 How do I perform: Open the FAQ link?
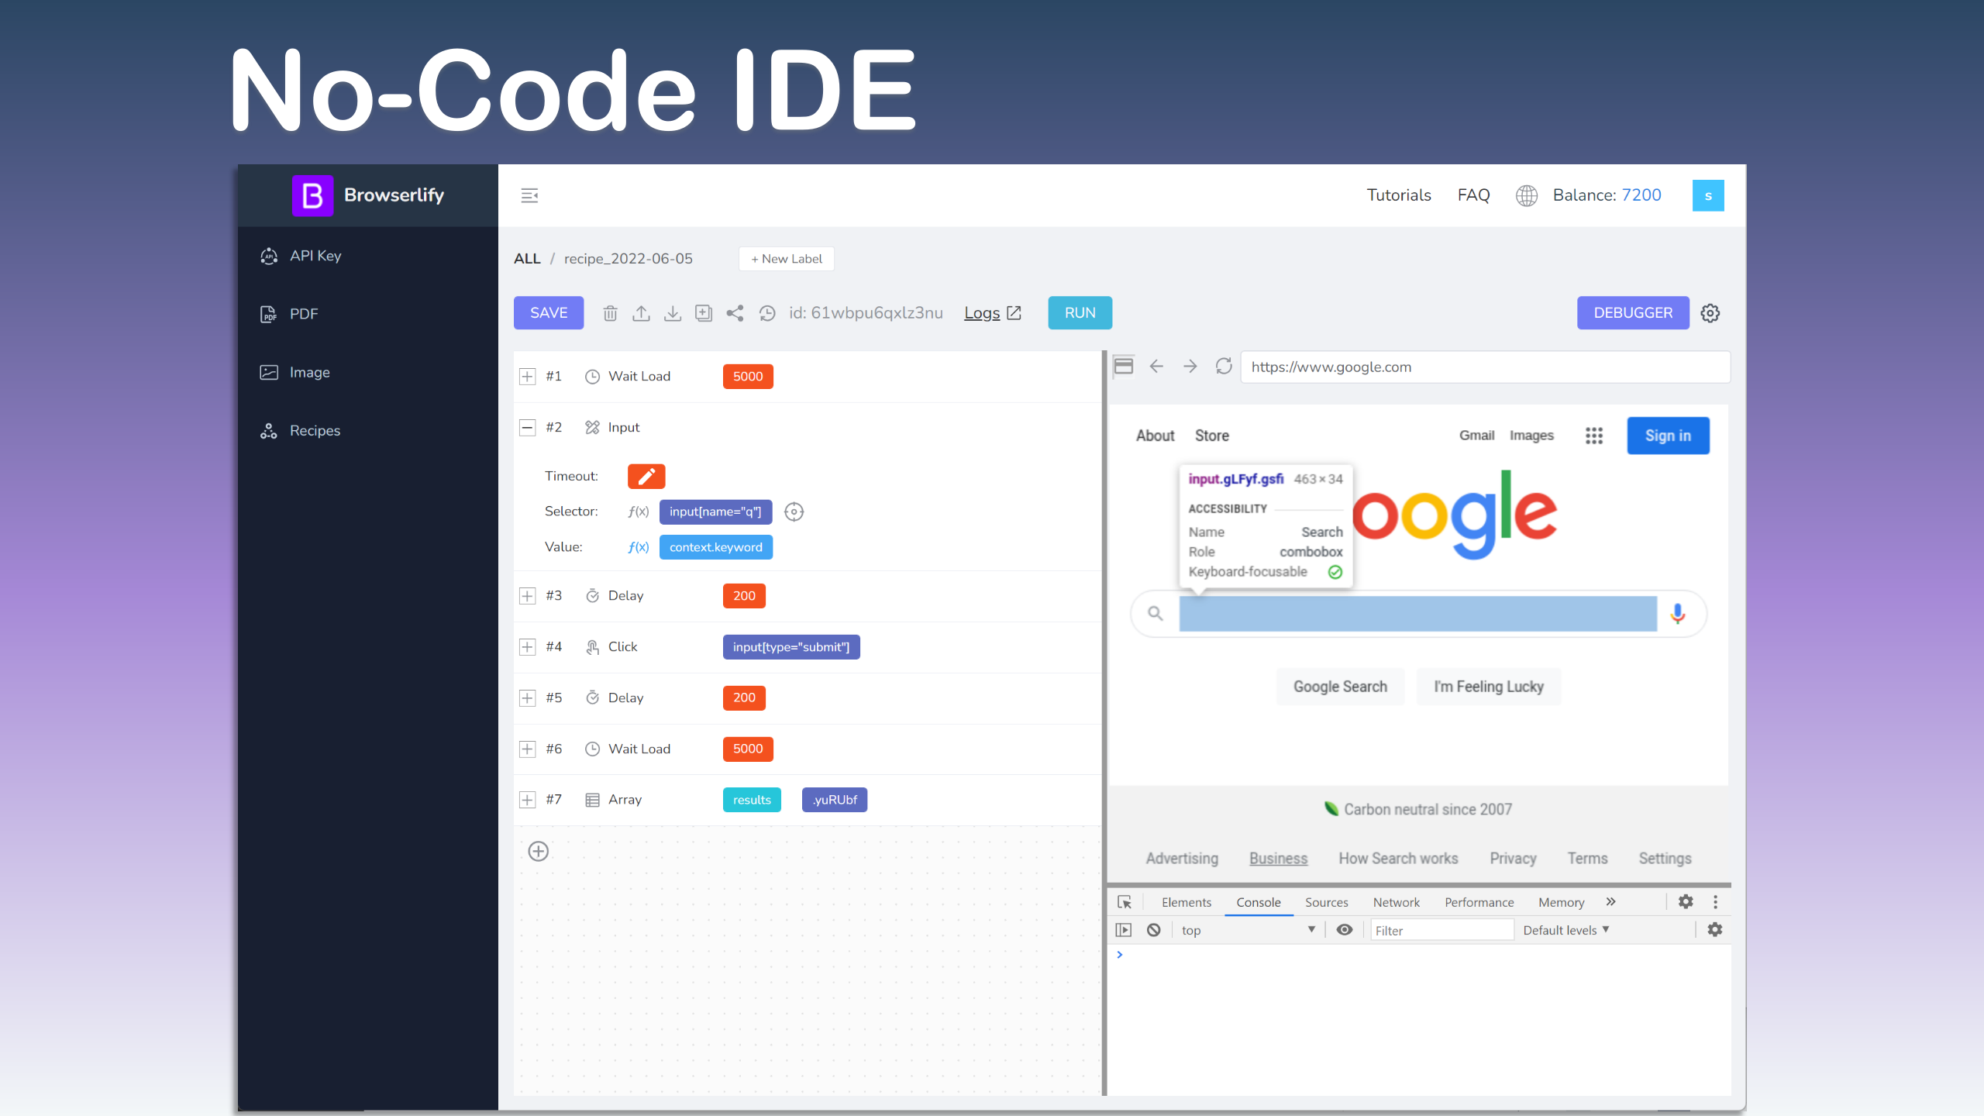click(x=1473, y=195)
